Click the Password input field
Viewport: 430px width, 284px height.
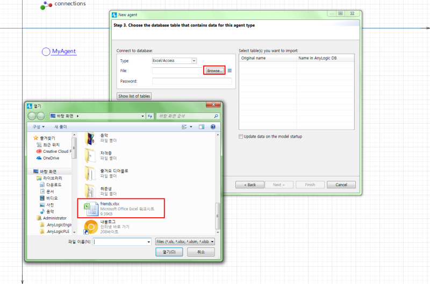tap(192, 81)
